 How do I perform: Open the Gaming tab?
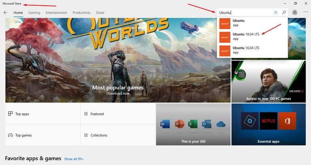(34, 13)
